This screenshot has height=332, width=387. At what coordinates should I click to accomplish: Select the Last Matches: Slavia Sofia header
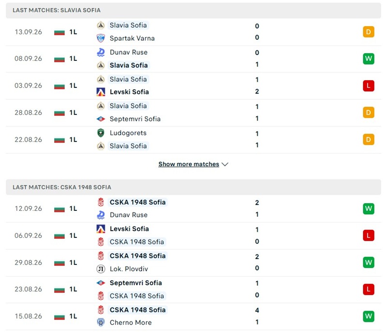click(193, 10)
